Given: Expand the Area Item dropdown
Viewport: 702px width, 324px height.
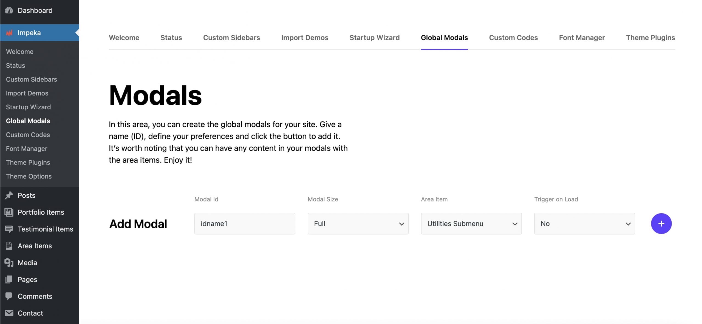Looking at the screenshot, I should [471, 224].
